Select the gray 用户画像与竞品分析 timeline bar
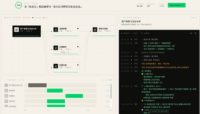Viewport: 200px width, 114px height. pyautogui.click(x=37, y=85)
